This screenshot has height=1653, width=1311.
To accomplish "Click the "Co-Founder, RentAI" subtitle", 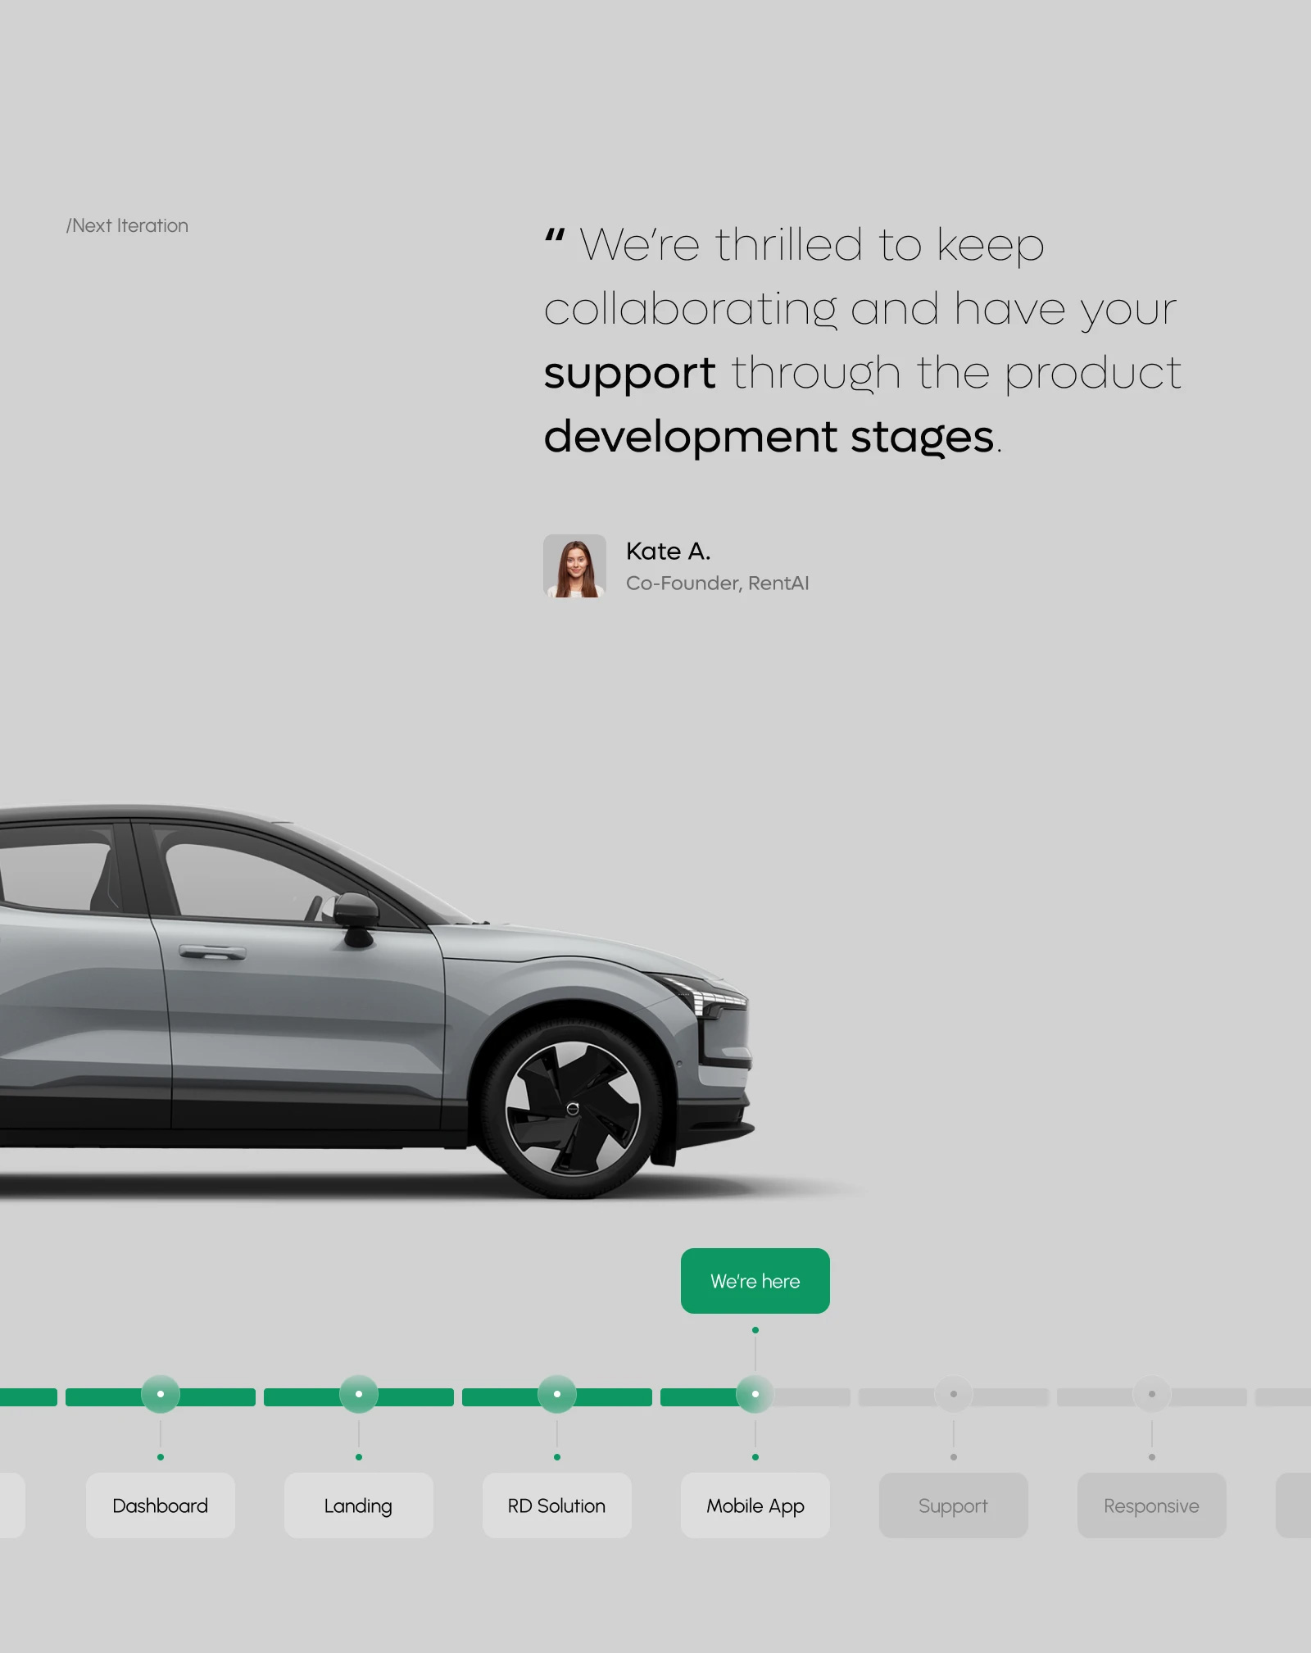I will click(x=717, y=584).
